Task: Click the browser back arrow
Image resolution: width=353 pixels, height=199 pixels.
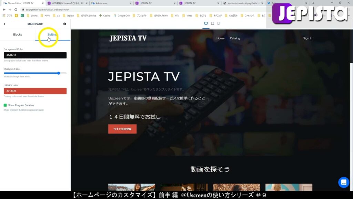Action: coord(4,10)
